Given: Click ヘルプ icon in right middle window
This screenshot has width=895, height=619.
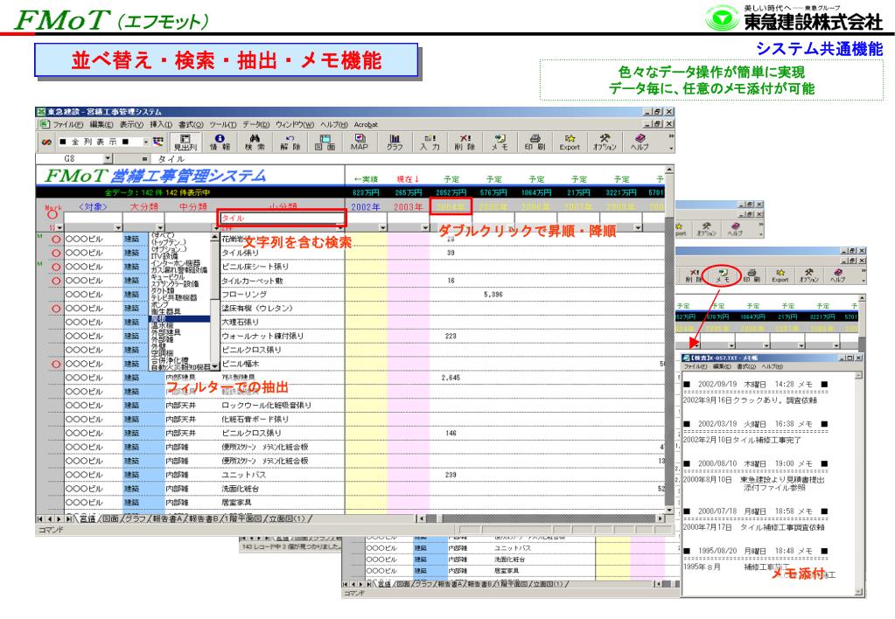Looking at the screenshot, I should tap(837, 275).
